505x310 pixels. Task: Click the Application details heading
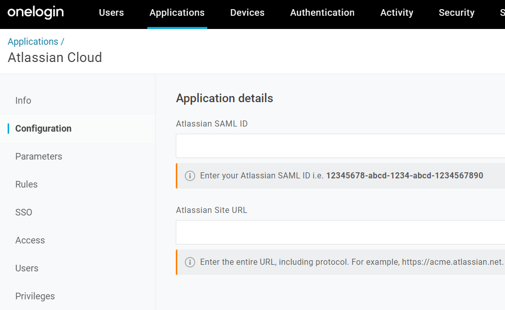(x=225, y=98)
